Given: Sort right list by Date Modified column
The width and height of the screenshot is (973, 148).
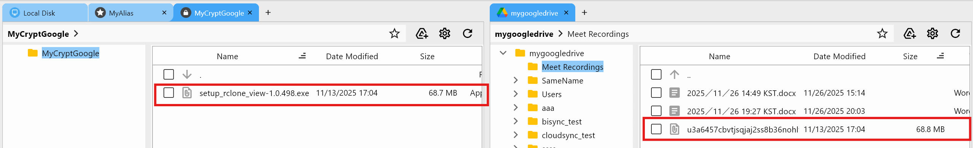Looking at the screenshot, I should [840, 57].
